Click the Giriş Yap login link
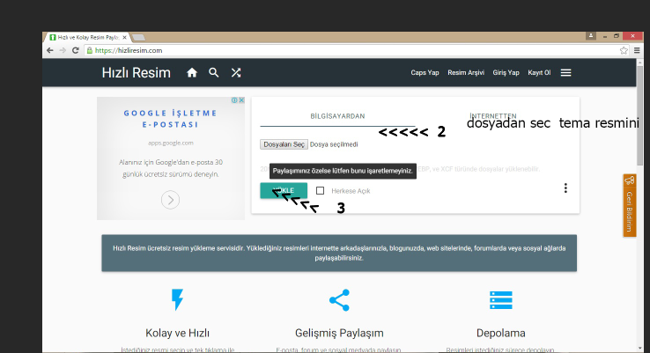The height and width of the screenshot is (353, 650). click(506, 73)
